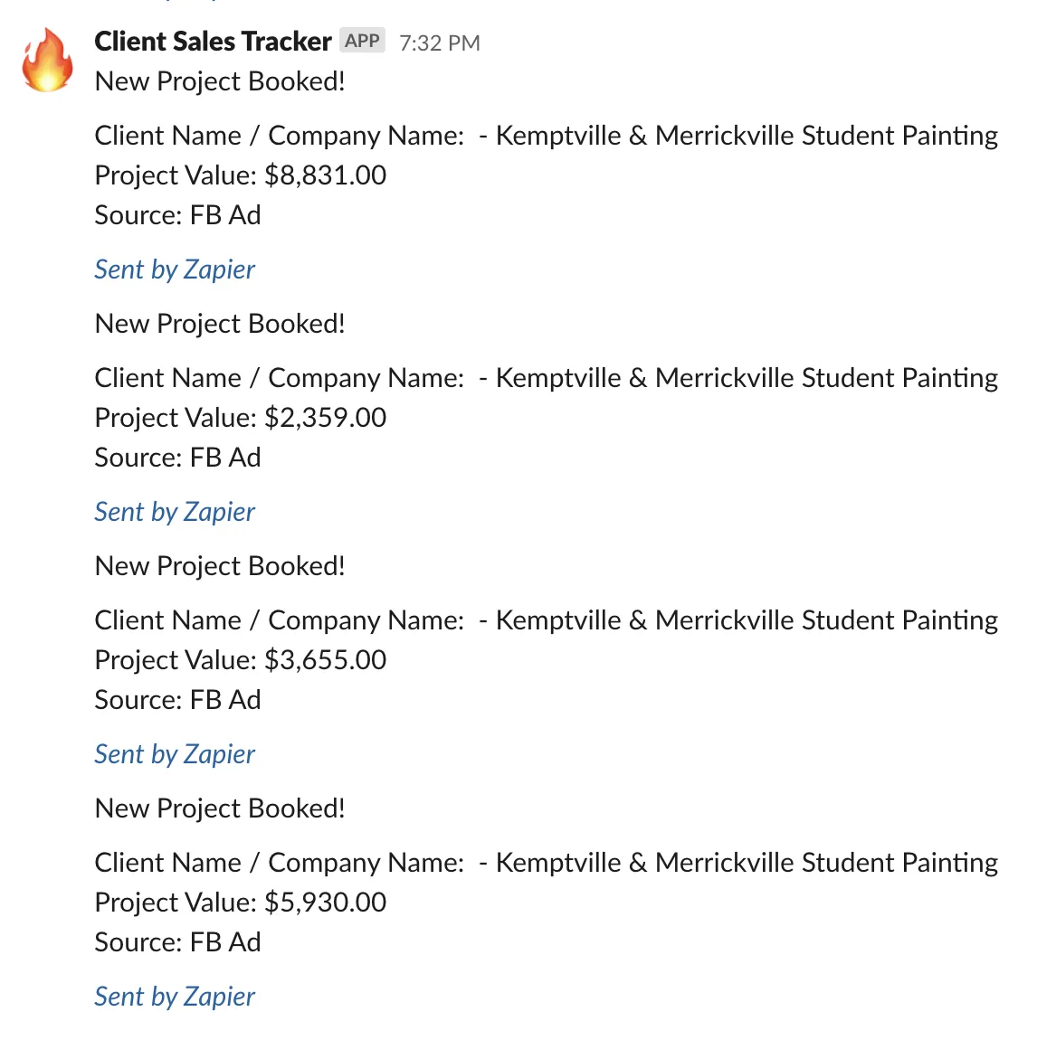The height and width of the screenshot is (1040, 1037).
Task: Click the company name line above $5,930.00 value
Action: 546,863
